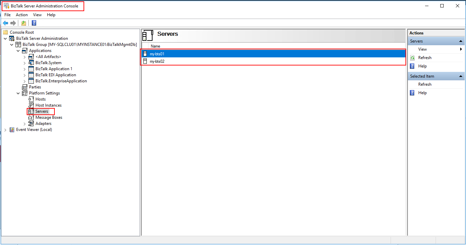Viewport: 466px width, 245px height.
Task: Select the Servers tree item
Action: click(x=42, y=111)
